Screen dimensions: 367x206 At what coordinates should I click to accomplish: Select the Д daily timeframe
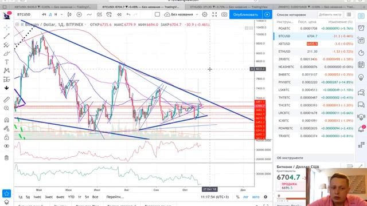click(x=50, y=14)
